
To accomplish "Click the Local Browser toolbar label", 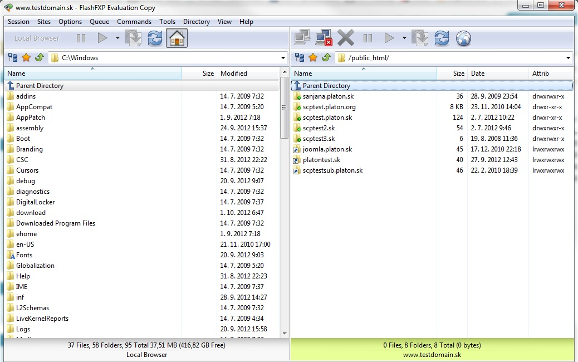I will point(37,38).
